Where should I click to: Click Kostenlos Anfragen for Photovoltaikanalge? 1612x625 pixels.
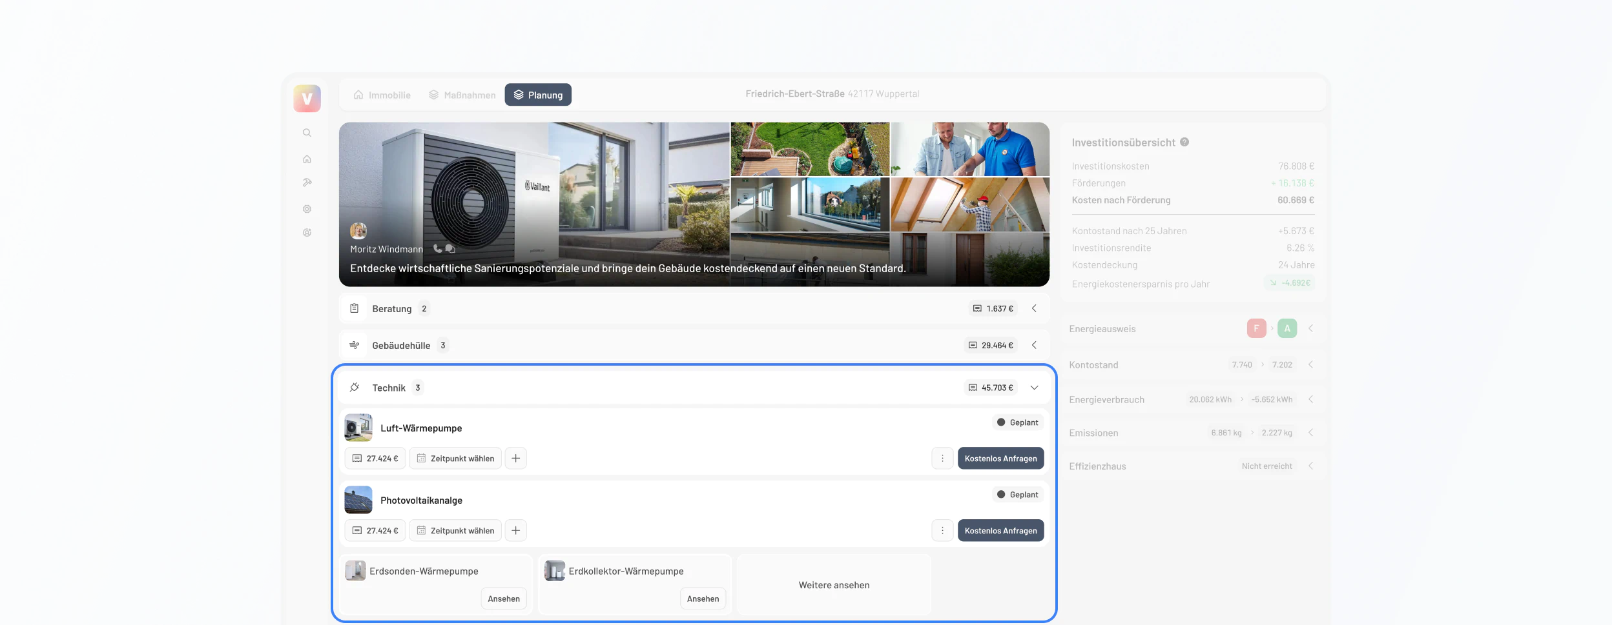pyautogui.click(x=1000, y=531)
